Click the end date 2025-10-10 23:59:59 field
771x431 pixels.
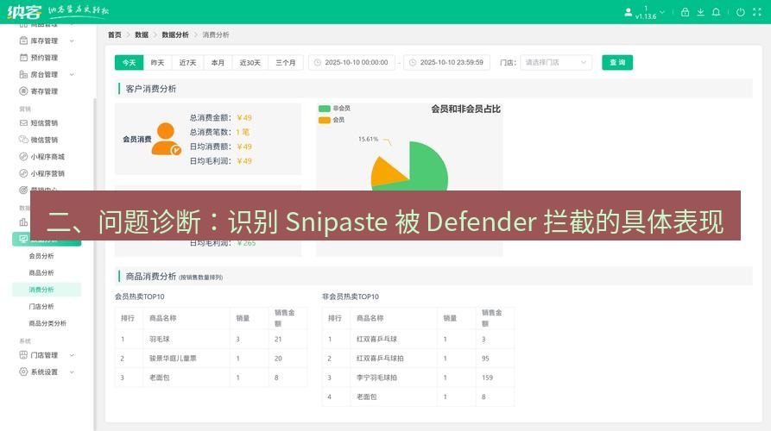[x=446, y=62]
